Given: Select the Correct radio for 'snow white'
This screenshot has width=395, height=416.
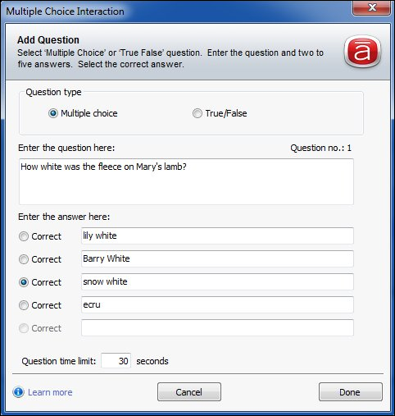Looking at the screenshot, I should pyautogui.click(x=24, y=282).
